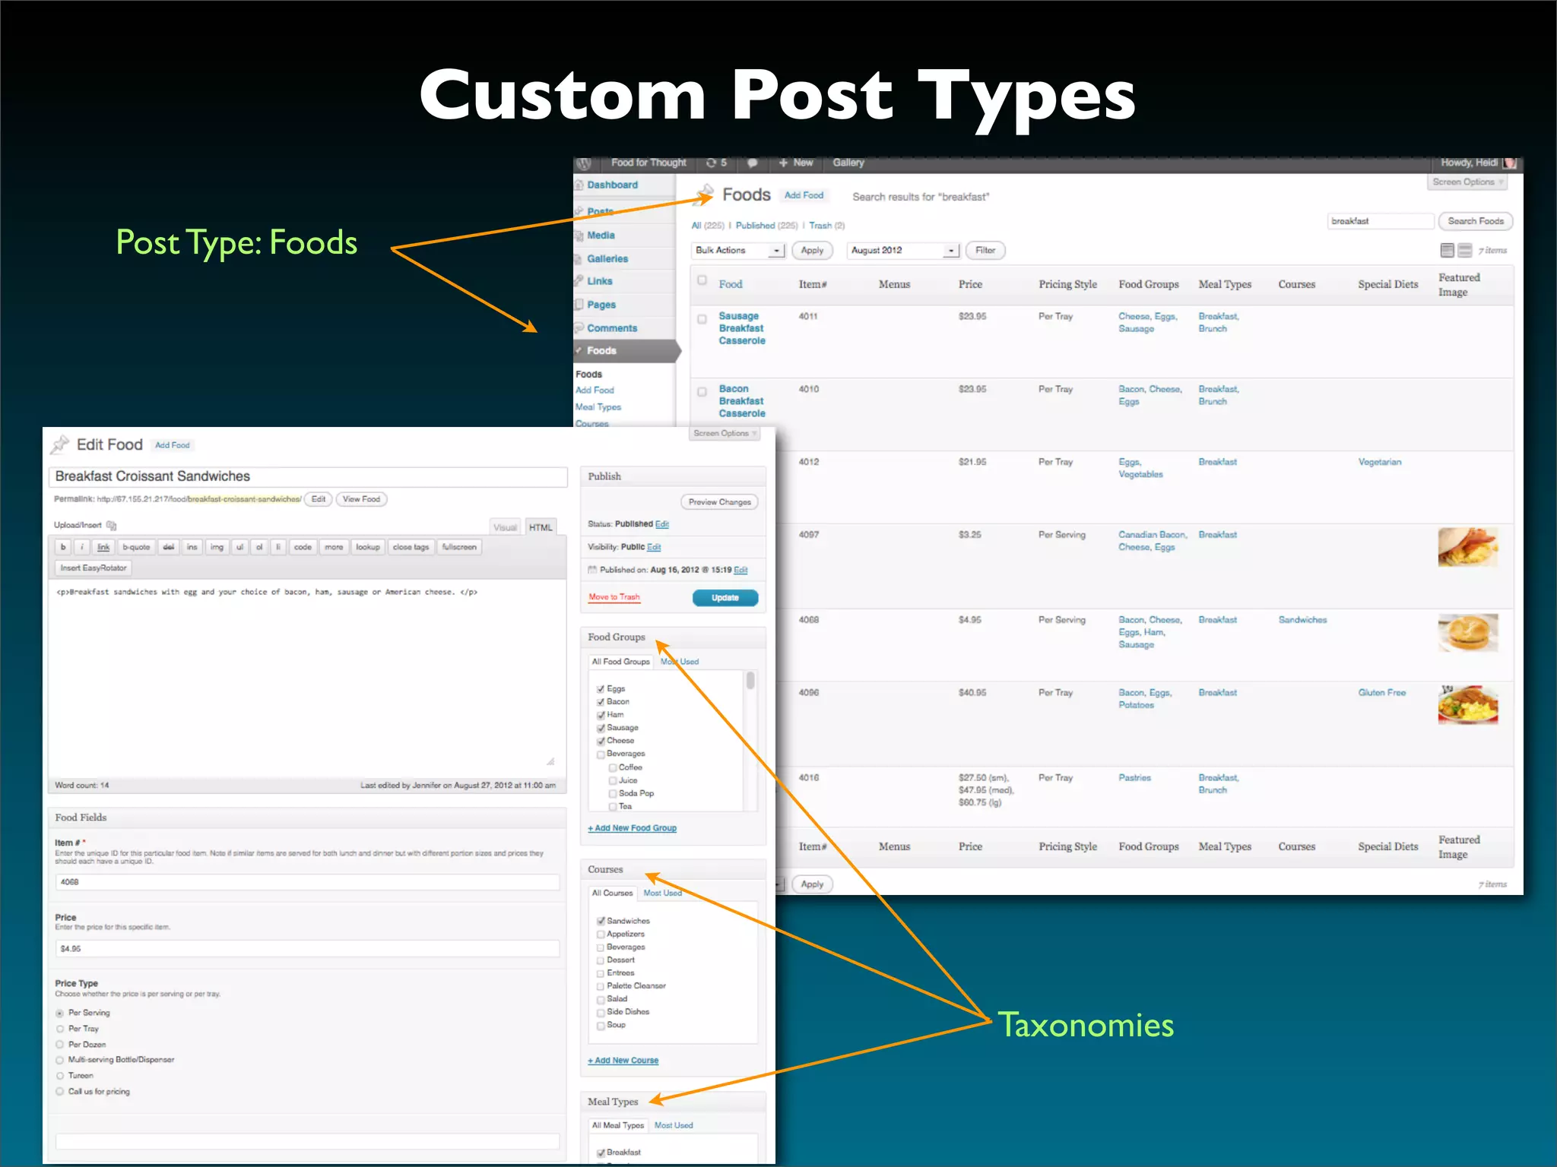Image resolution: width=1557 pixels, height=1167 pixels.
Task: Switch to the HTML editor tab
Action: pyautogui.click(x=541, y=527)
